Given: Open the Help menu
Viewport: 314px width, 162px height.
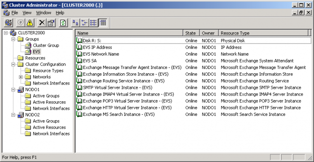Looking at the screenshot, I should 60,13.
